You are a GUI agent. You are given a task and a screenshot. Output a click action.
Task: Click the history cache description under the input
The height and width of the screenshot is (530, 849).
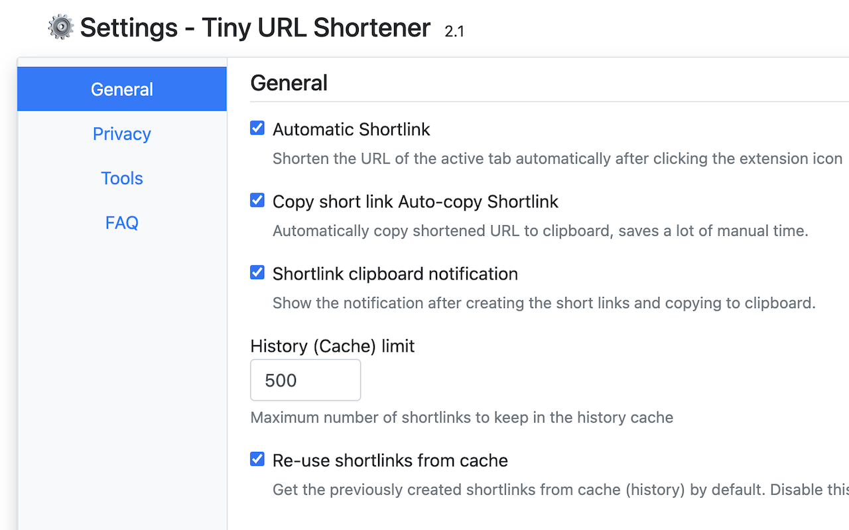coord(462,417)
